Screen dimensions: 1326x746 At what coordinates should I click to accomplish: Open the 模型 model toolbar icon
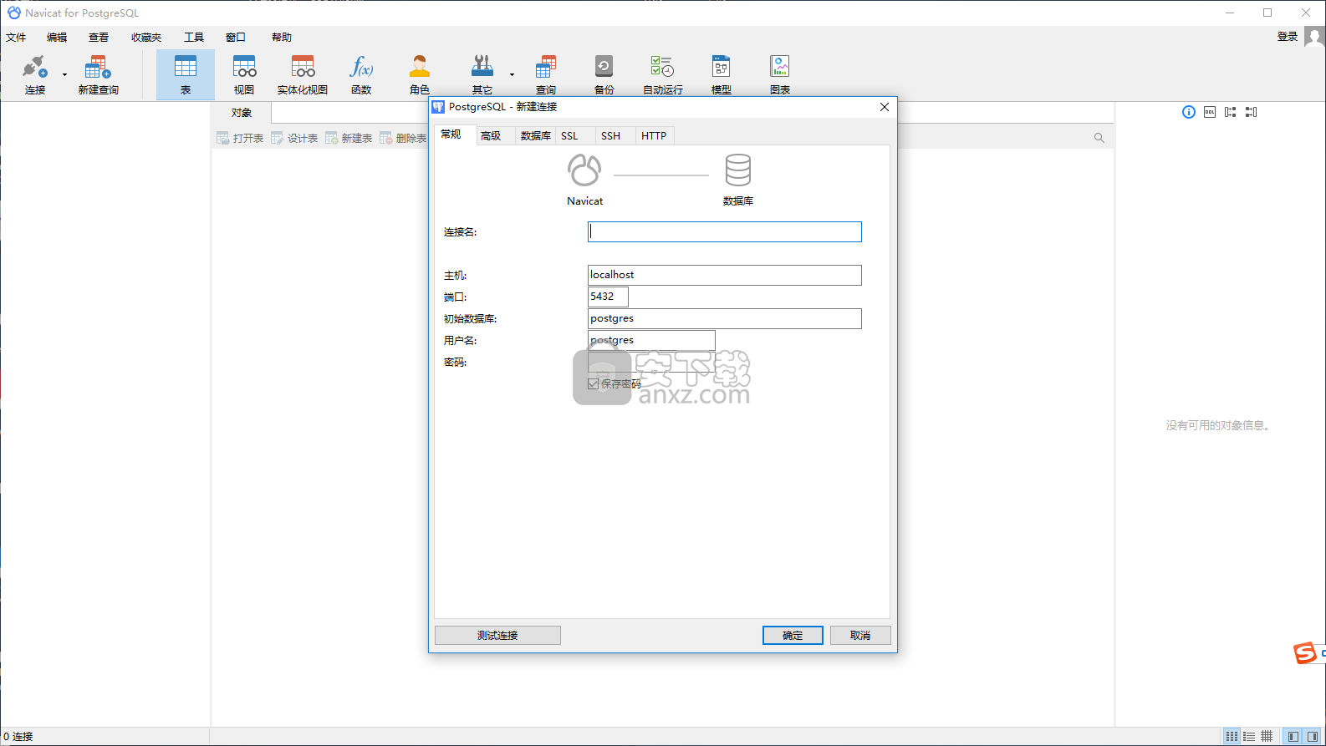coord(721,74)
